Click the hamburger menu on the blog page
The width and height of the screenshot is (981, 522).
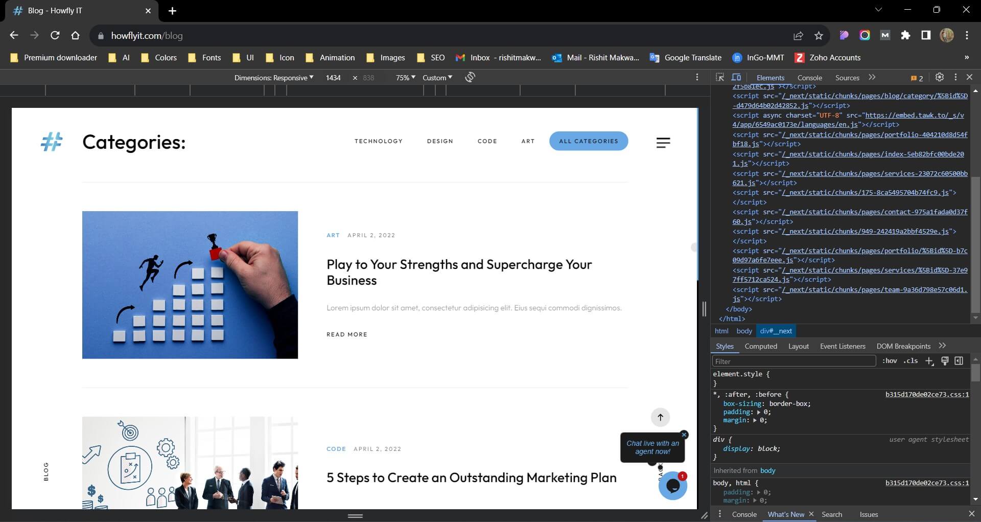pos(663,143)
